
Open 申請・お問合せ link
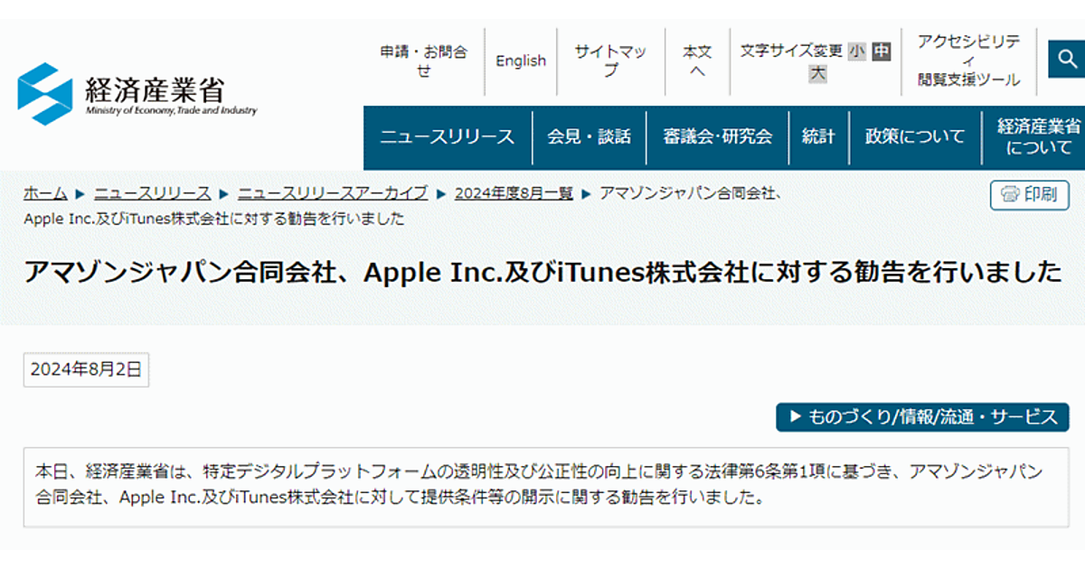pyautogui.click(x=424, y=61)
